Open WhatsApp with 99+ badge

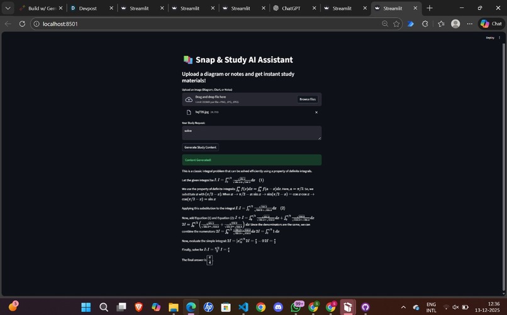tap(296, 307)
